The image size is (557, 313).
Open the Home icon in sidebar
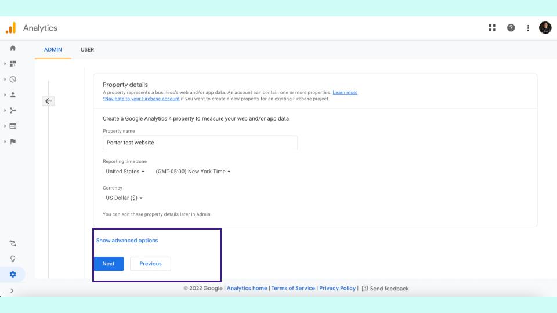tap(13, 48)
